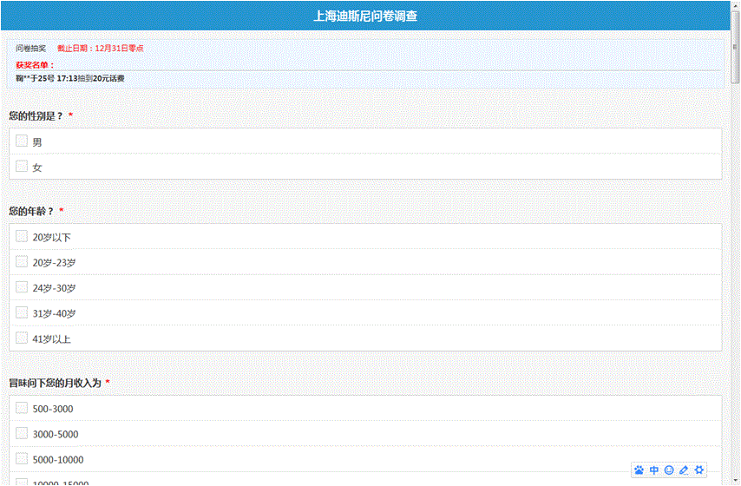Screen dimensions: 741x486
Task: Click the winner entry 抽到20元话费
Action: [70, 78]
